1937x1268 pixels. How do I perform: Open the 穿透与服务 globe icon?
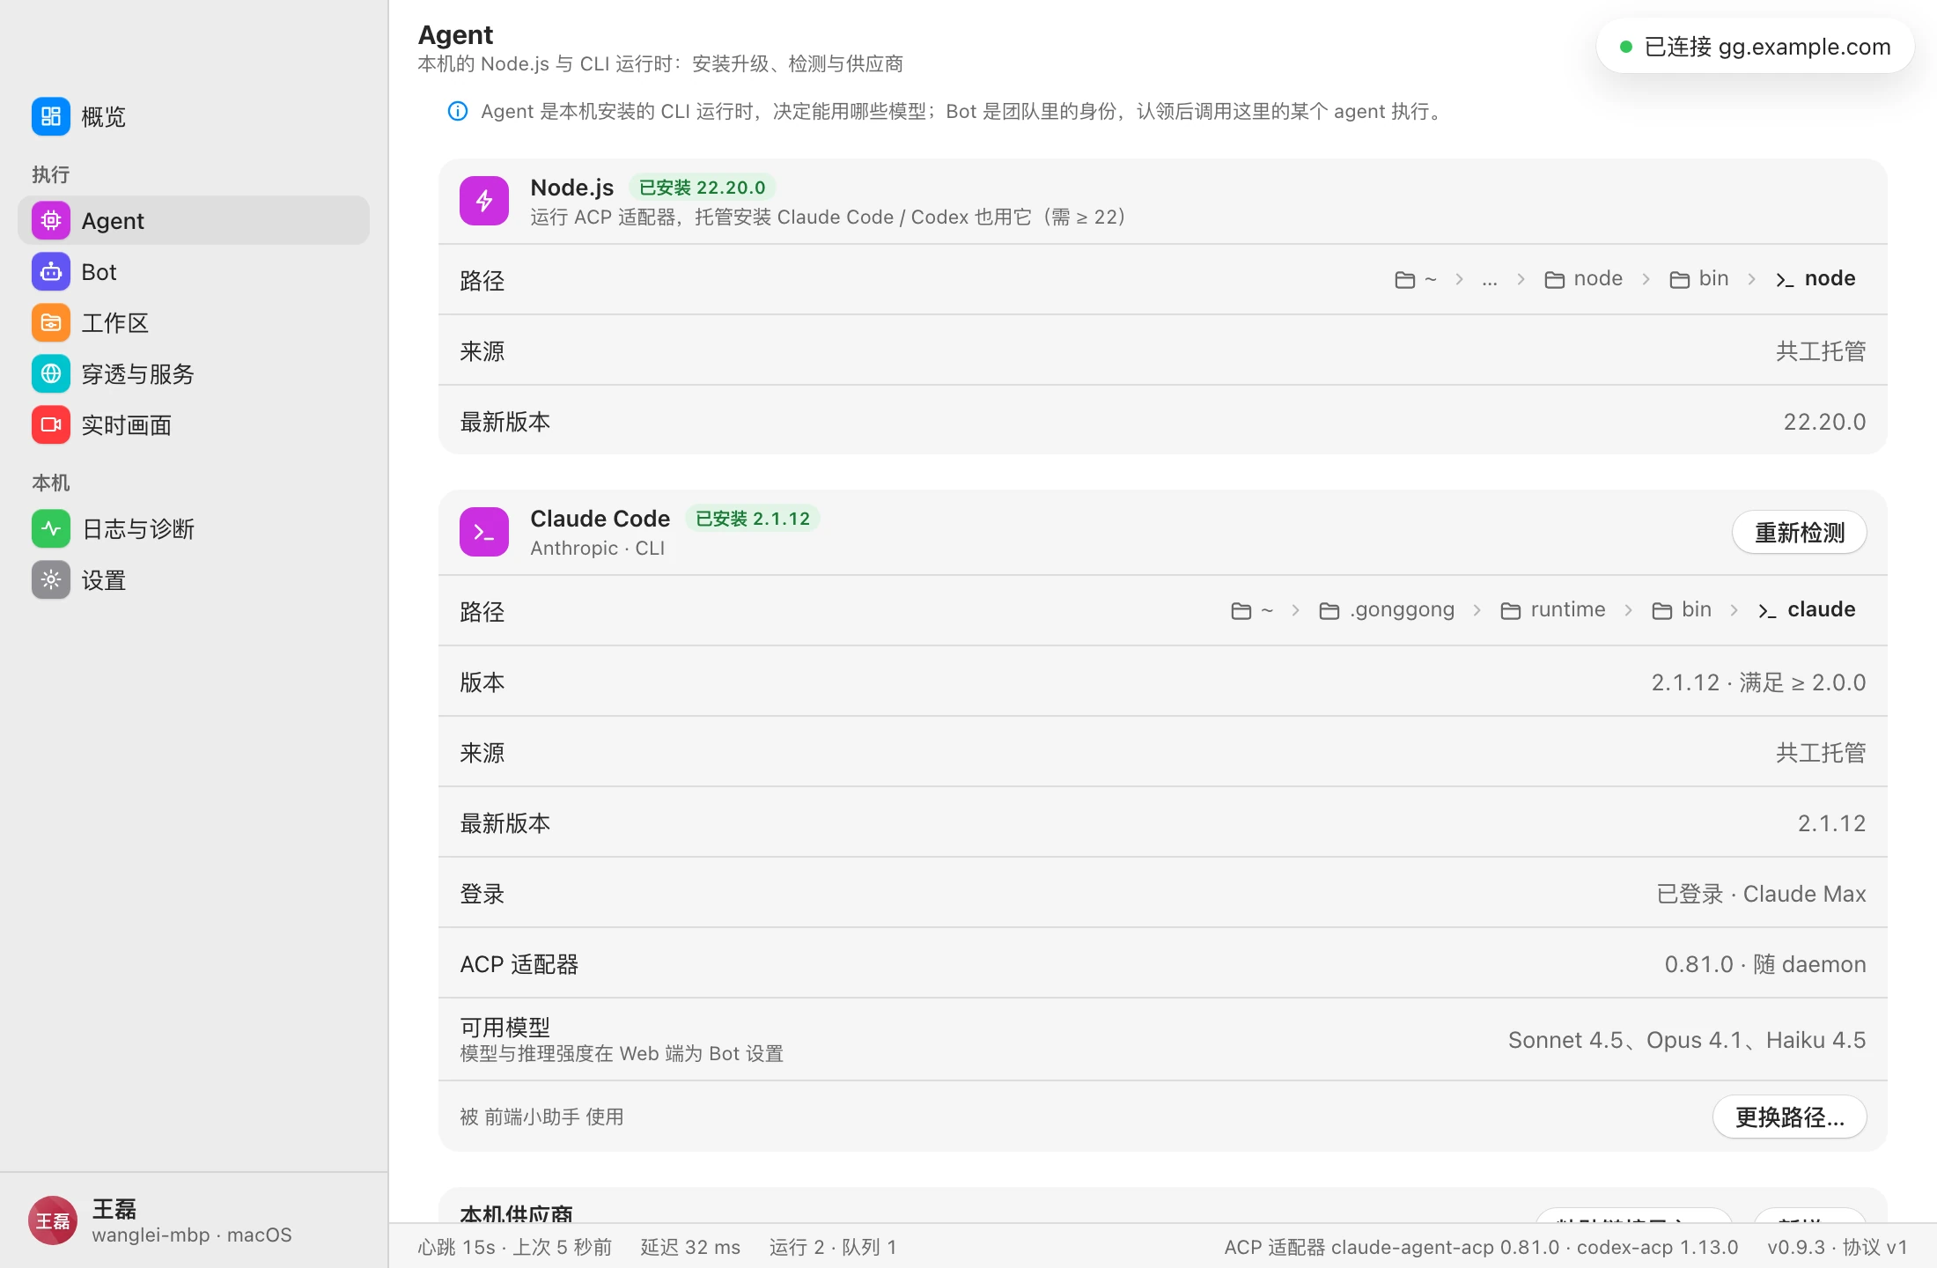(51, 373)
